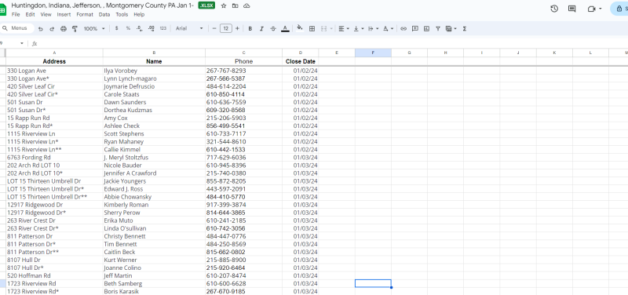Open text wrapping dropdown
This screenshot has height=295, width=628.
pyautogui.click(x=373, y=28)
